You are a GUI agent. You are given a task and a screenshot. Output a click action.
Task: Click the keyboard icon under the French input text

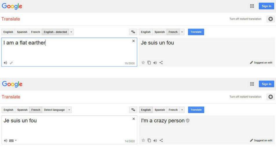click(11, 141)
